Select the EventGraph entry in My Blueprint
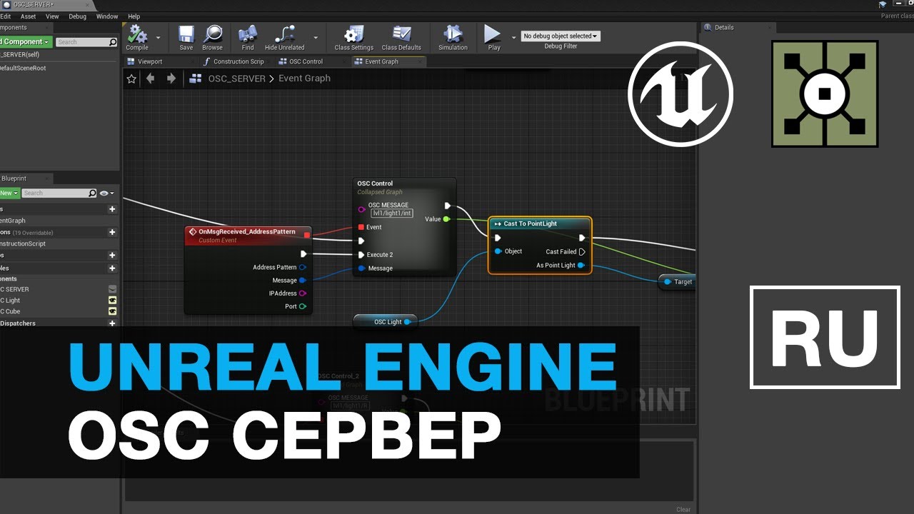The image size is (914, 514). (x=13, y=221)
